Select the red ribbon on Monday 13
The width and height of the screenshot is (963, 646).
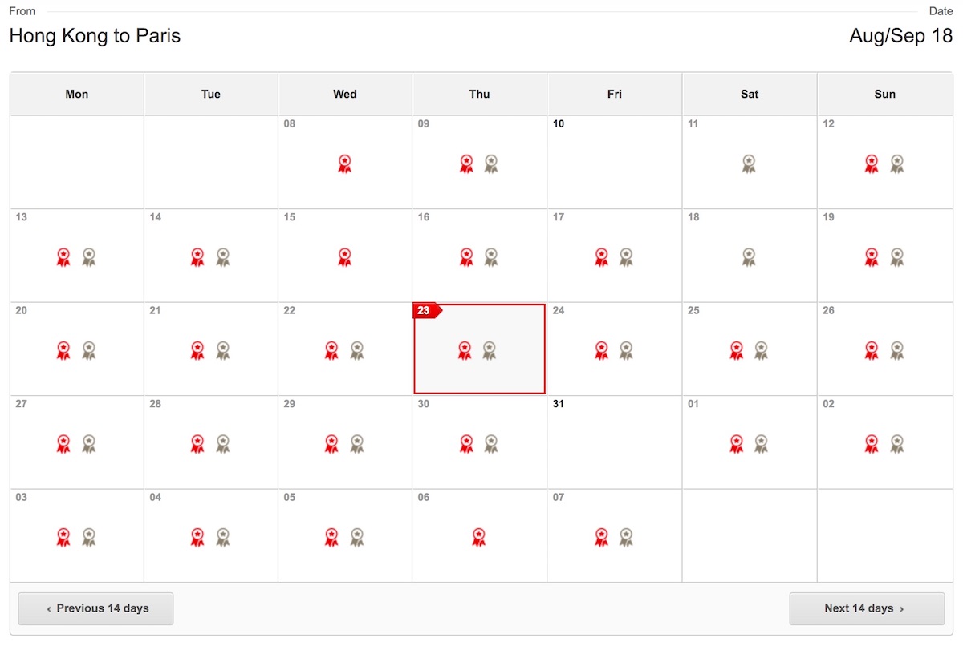coord(63,257)
